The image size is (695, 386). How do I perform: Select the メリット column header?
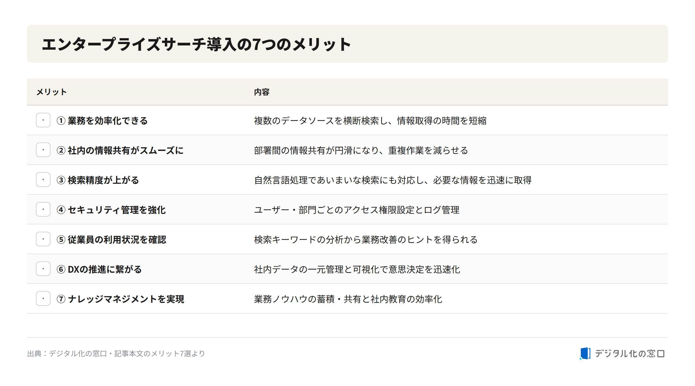[x=52, y=92]
